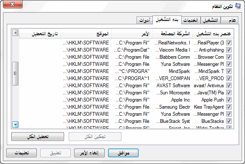Click the Blabbers Comm manufacturer cell

click(173, 57)
